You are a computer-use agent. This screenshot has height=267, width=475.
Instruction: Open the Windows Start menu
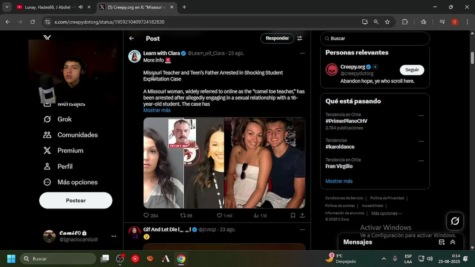pyautogui.click(x=11, y=258)
